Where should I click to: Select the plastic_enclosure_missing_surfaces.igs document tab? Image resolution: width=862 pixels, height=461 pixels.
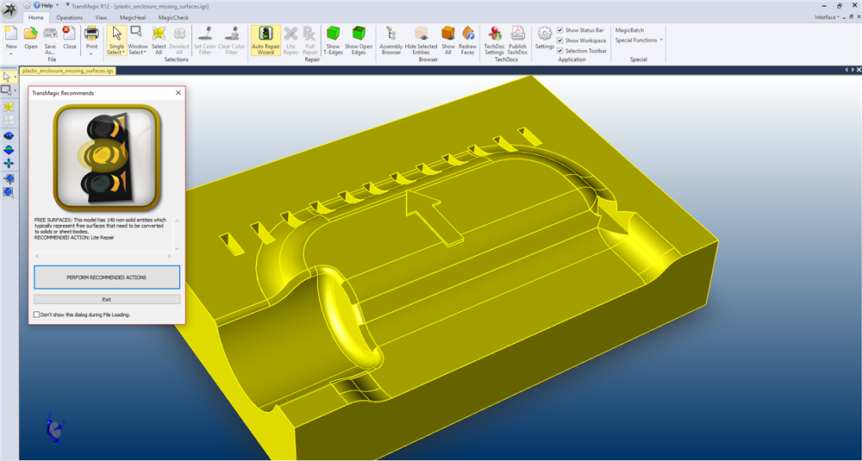(x=55, y=72)
